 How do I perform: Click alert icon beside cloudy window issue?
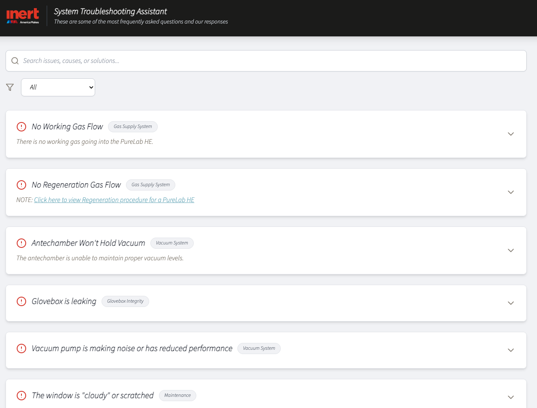[x=21, y=396]
